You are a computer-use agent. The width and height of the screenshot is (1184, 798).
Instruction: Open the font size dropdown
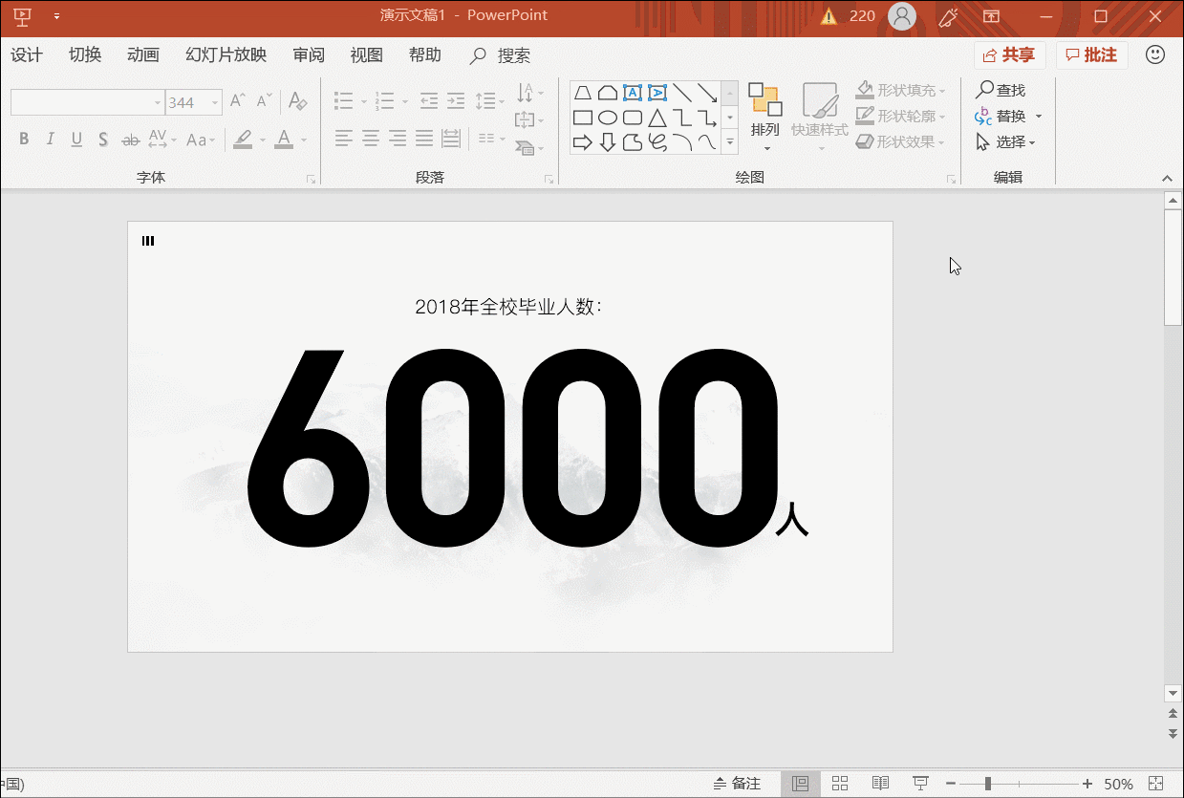tap(216, 102)
